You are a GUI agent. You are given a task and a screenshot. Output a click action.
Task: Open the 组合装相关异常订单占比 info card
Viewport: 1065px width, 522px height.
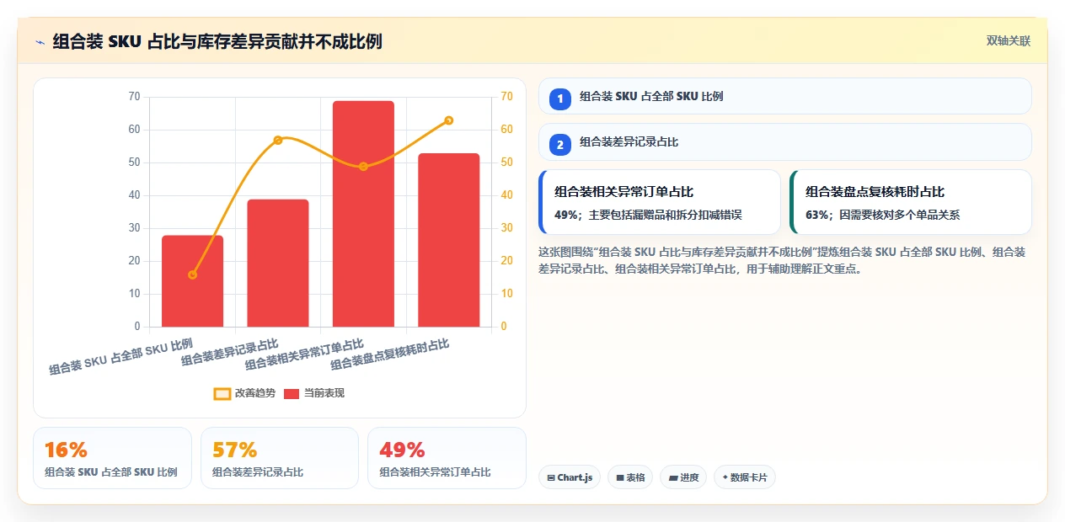(660, 202)
